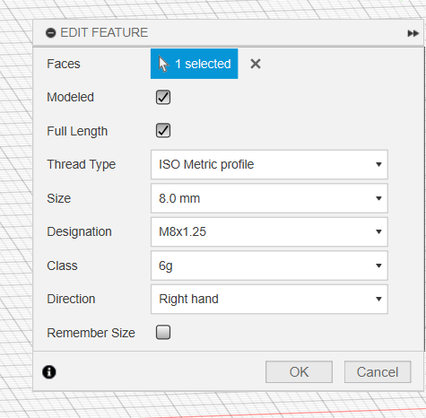Viewport: 426px width, 418px height.
Task: Click the EDIT FEATURE title bar
Action: pyautogui.click(x=229, y=33)
